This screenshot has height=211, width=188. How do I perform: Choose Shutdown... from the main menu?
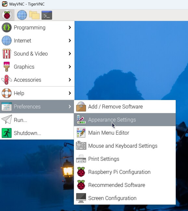37,133
